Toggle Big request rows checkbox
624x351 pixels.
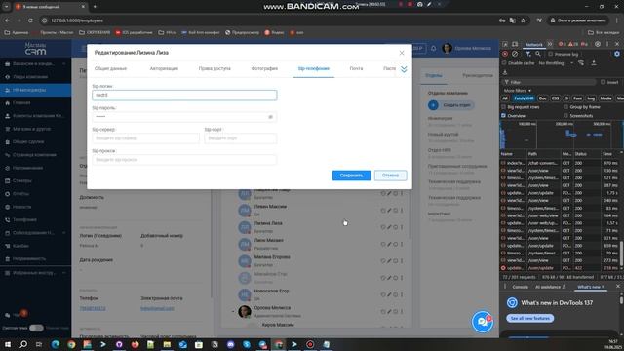(504, 107)
